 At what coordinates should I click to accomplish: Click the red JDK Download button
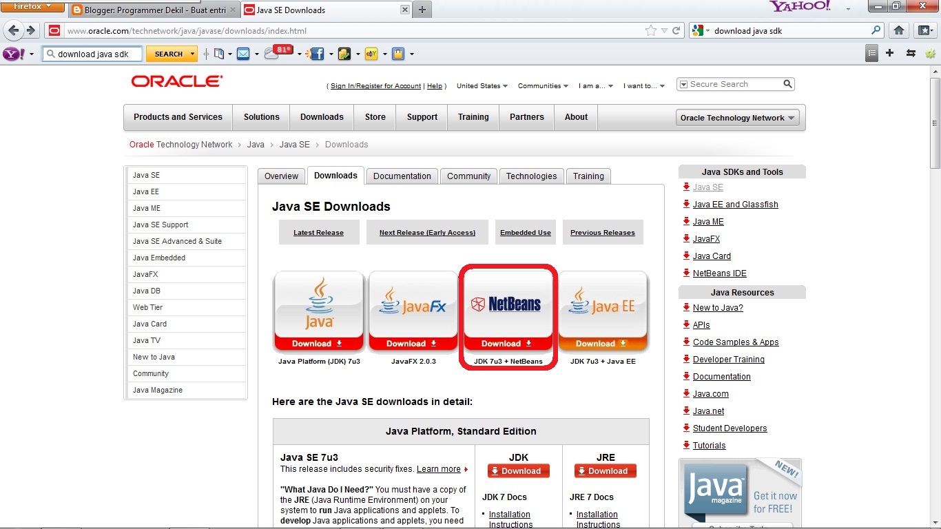[x=519, y=471]
